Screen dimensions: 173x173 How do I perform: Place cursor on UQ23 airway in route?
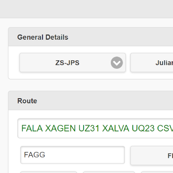[x=143, y=129]
